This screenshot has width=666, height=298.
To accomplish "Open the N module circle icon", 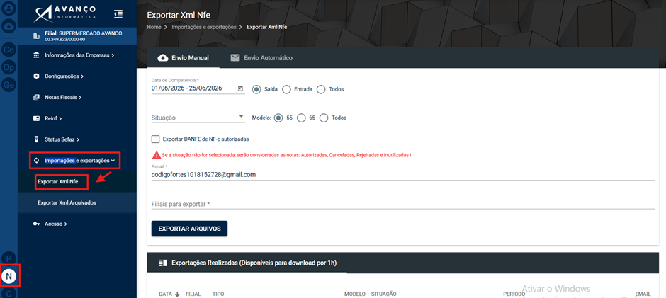I will pos(9,276).
